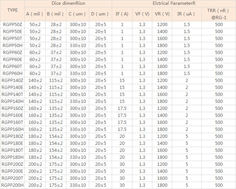
Task: Click the 60±2 value in RGPP60E row
Action: tap(35, 60)
